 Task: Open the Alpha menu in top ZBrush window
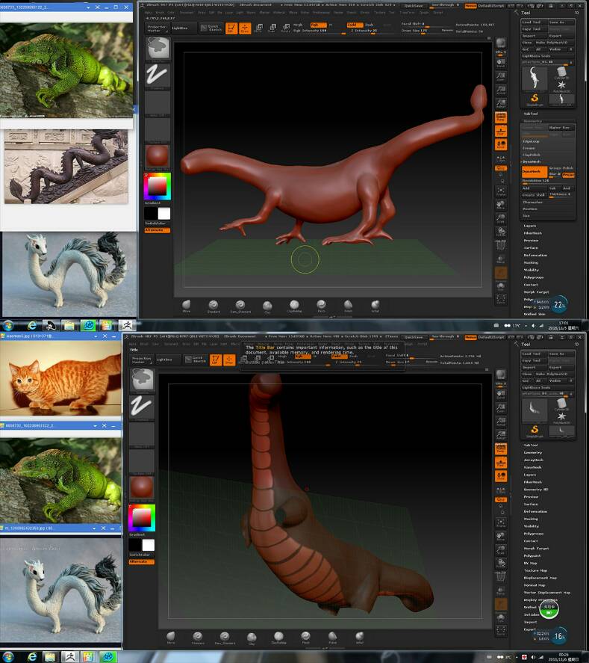coord(149,13)
